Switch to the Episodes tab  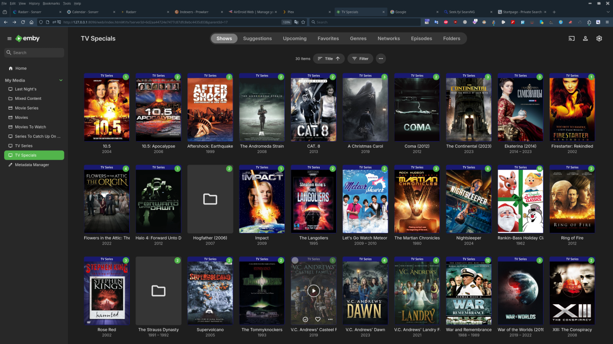click(x=421, y=38)
